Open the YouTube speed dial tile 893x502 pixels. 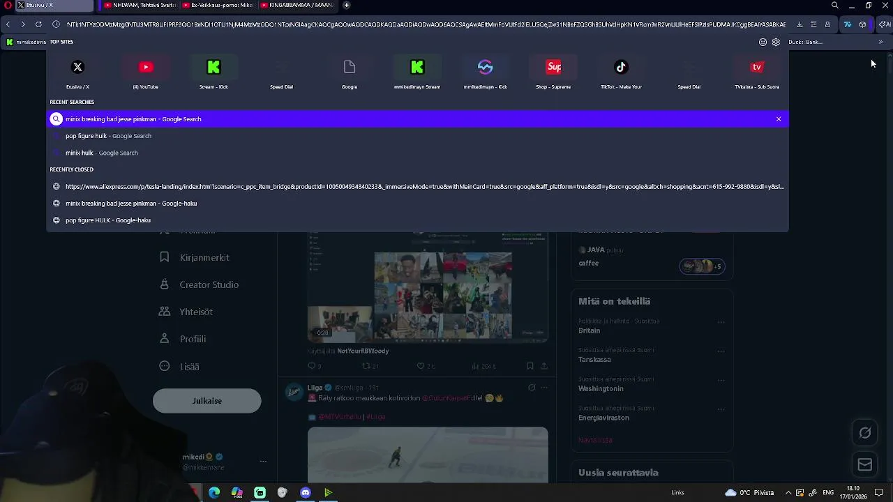(146, 73)
